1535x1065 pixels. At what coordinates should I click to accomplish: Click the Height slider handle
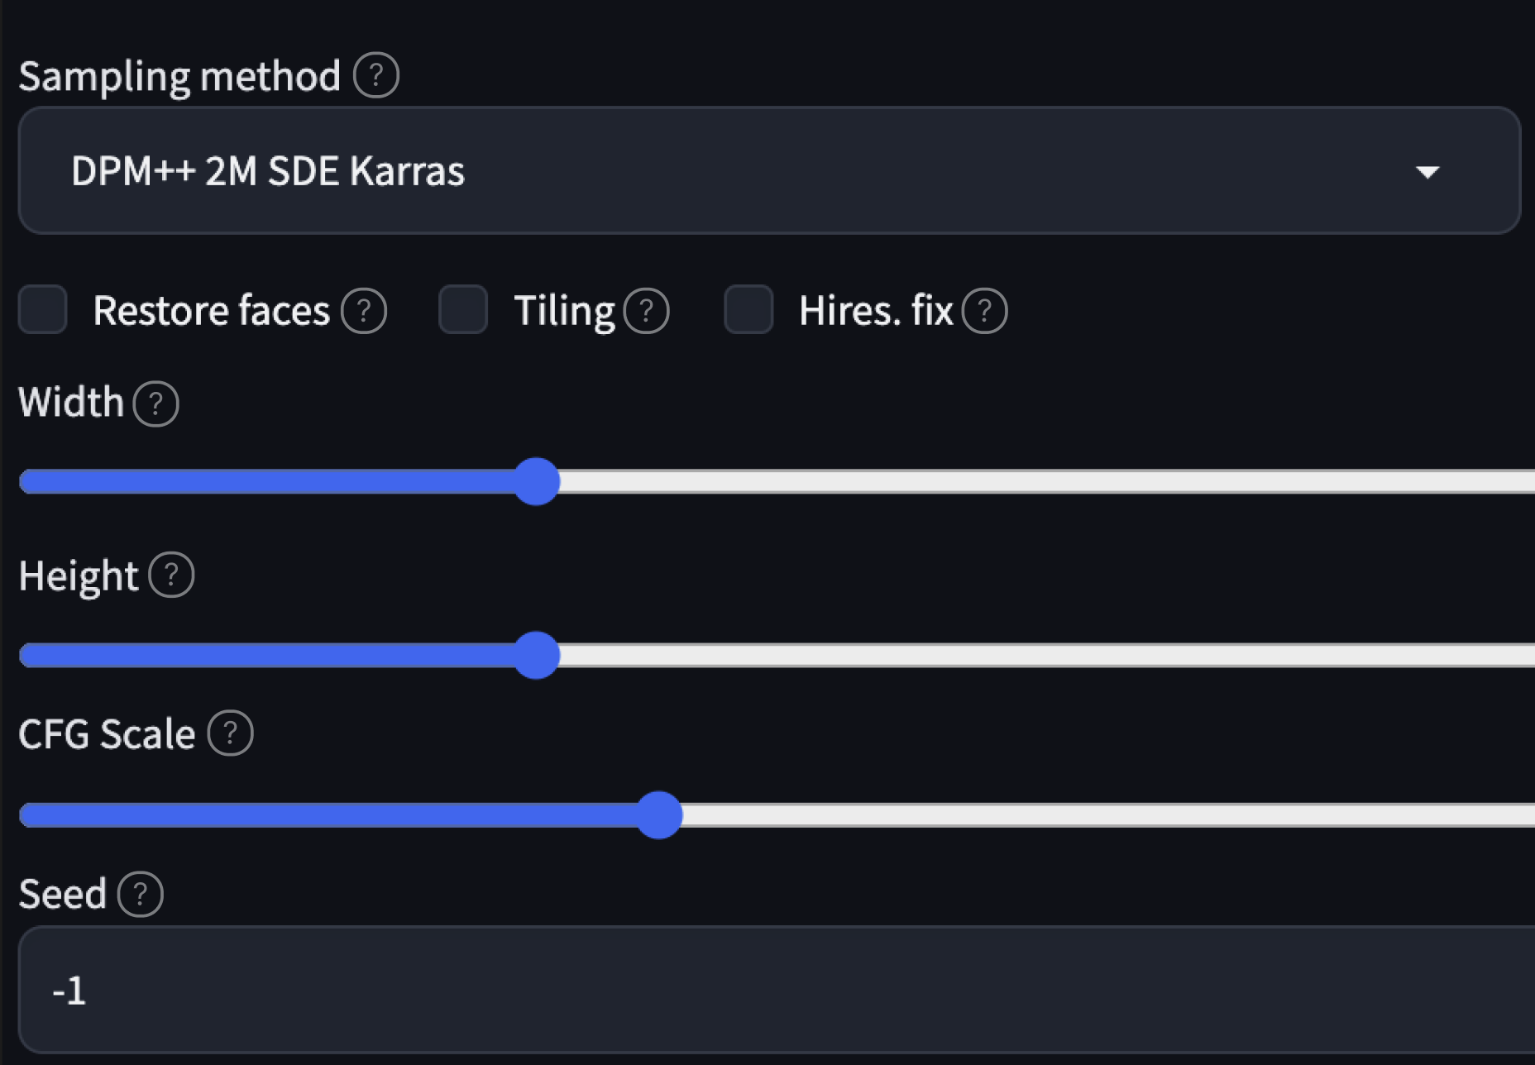coord(538,655)
